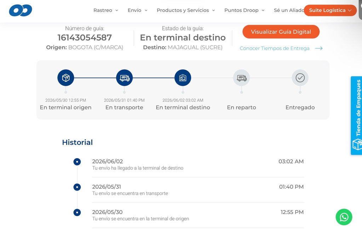Viewport: 362px width, 233px height.
Task: Open the green WhatsApp chat button
Action: (x=344, y=217)
